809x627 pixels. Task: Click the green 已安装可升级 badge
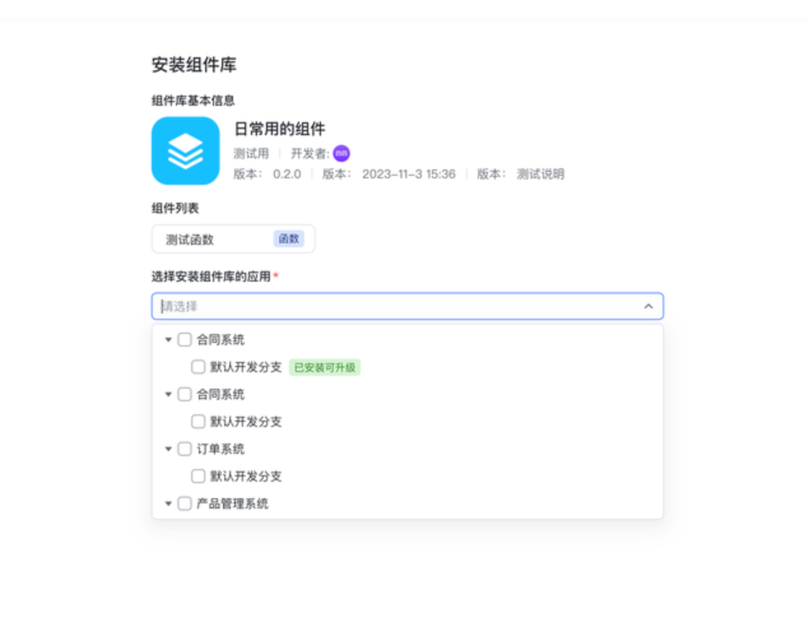point(325,368)
